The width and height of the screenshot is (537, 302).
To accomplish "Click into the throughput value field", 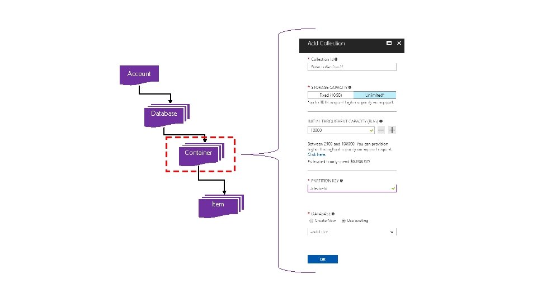I will (x=341, y=130).
